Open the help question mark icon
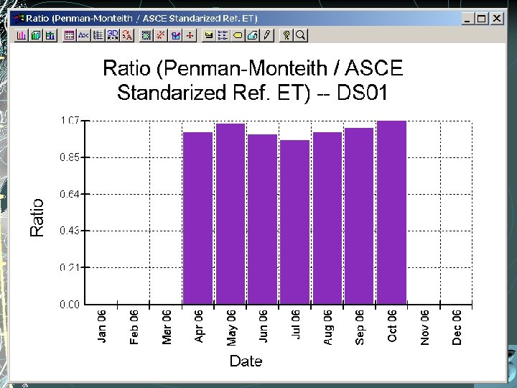The width and height of the screenshot is (517, 388). click(287, 35)
